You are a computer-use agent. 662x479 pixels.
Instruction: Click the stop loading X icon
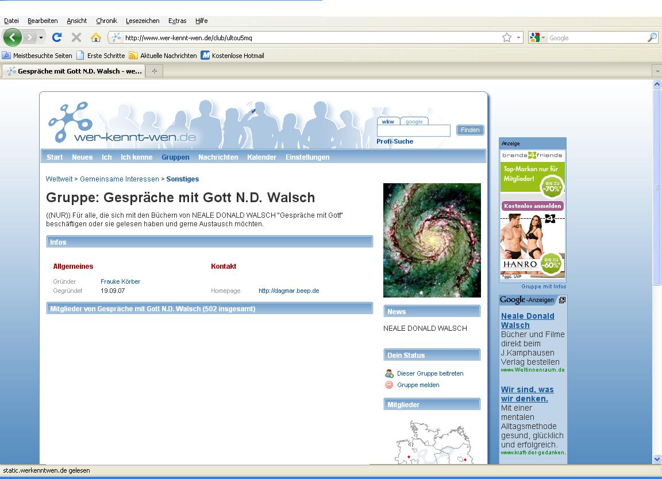(x=76, y=38)
